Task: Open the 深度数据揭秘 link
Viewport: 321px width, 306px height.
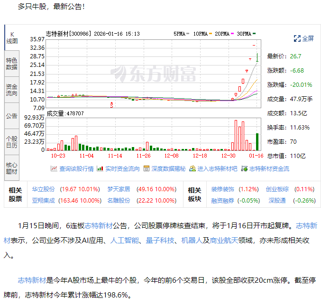Action: [x=168, y=169]
